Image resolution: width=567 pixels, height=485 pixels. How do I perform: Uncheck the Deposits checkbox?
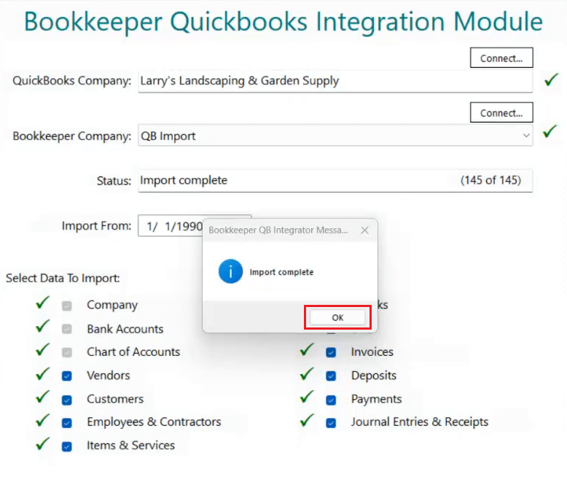pyautogui.click(x=331, y=376)
